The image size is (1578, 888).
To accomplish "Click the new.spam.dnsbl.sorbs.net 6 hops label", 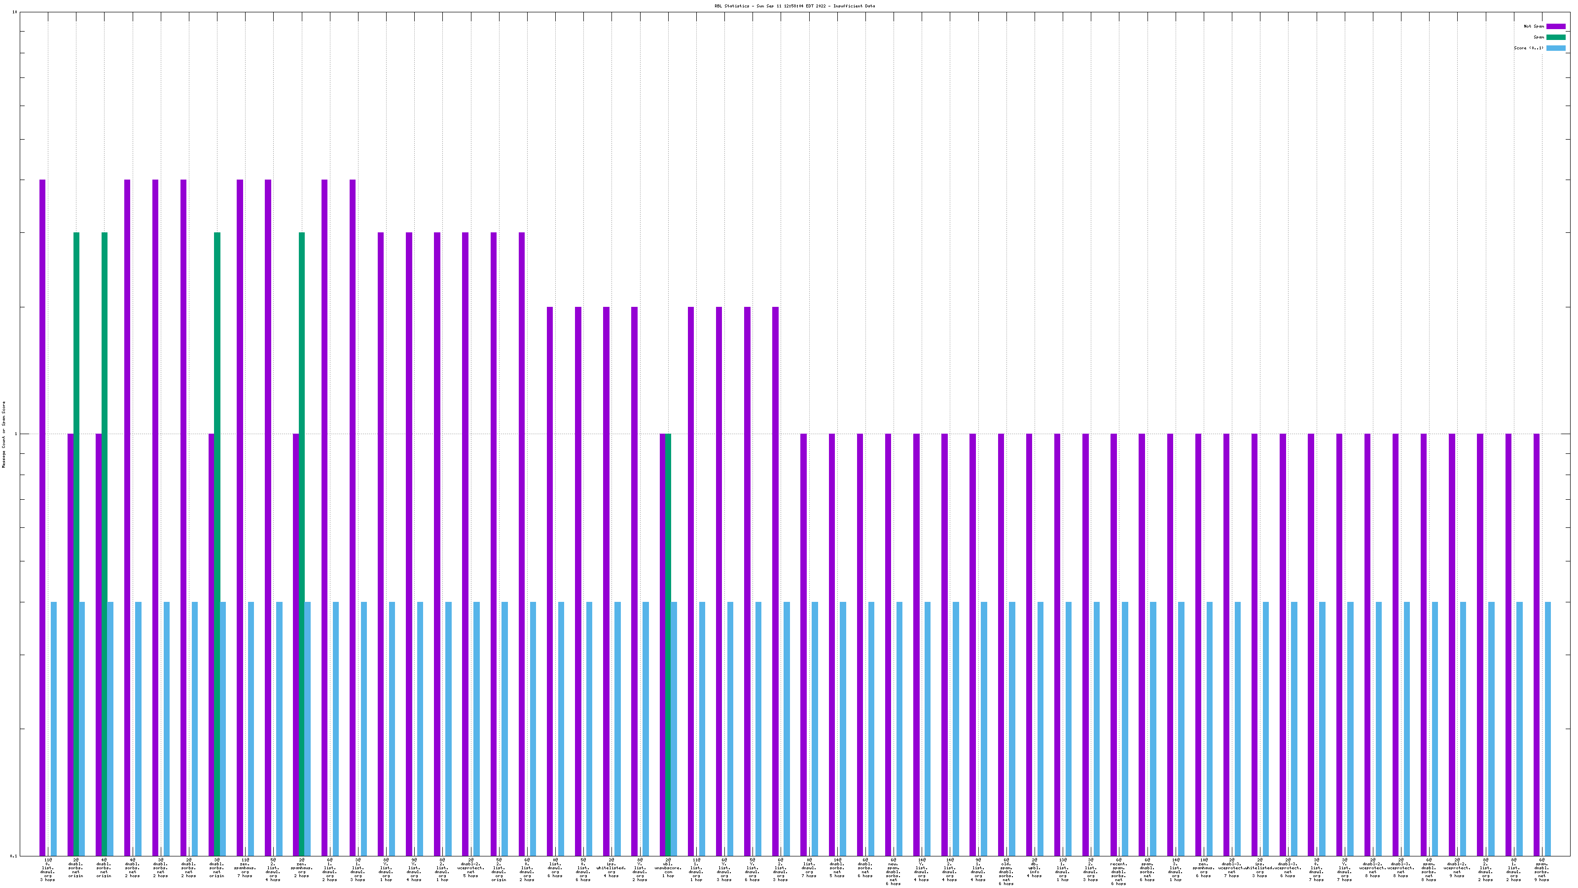I will (893, 872).
